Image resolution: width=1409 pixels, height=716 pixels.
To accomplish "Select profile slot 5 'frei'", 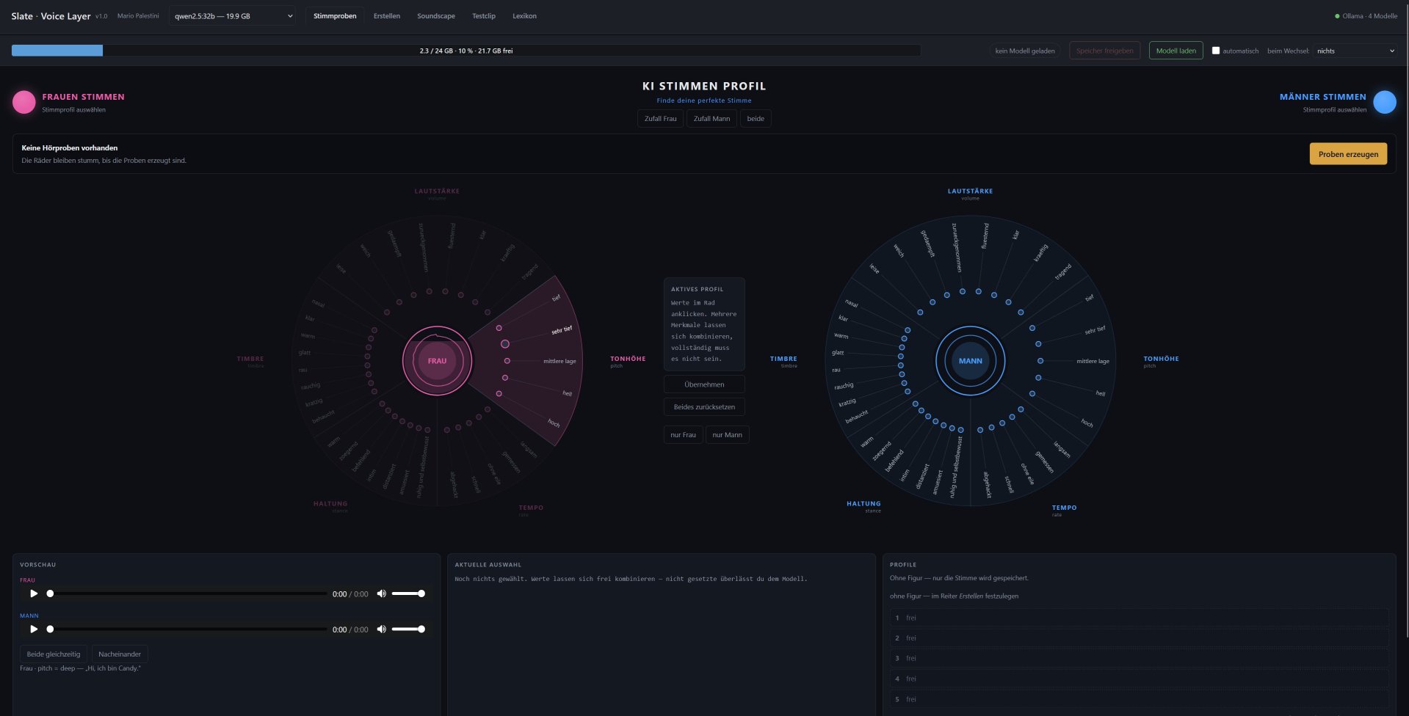I will 1139,699.
